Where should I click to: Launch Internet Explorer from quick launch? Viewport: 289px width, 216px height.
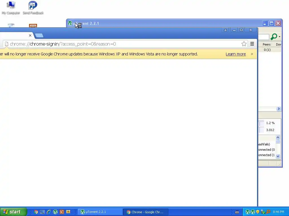click(x=49, y=212)
